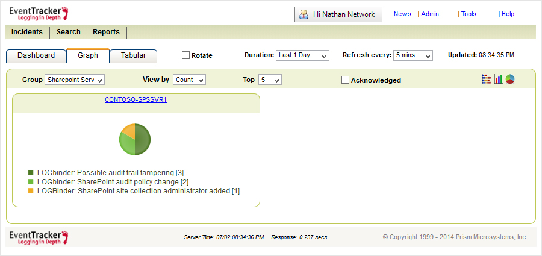The width and height of the screenshot is (542, 256).
Task: Open the View by Count dropdown
Action: 189,80
